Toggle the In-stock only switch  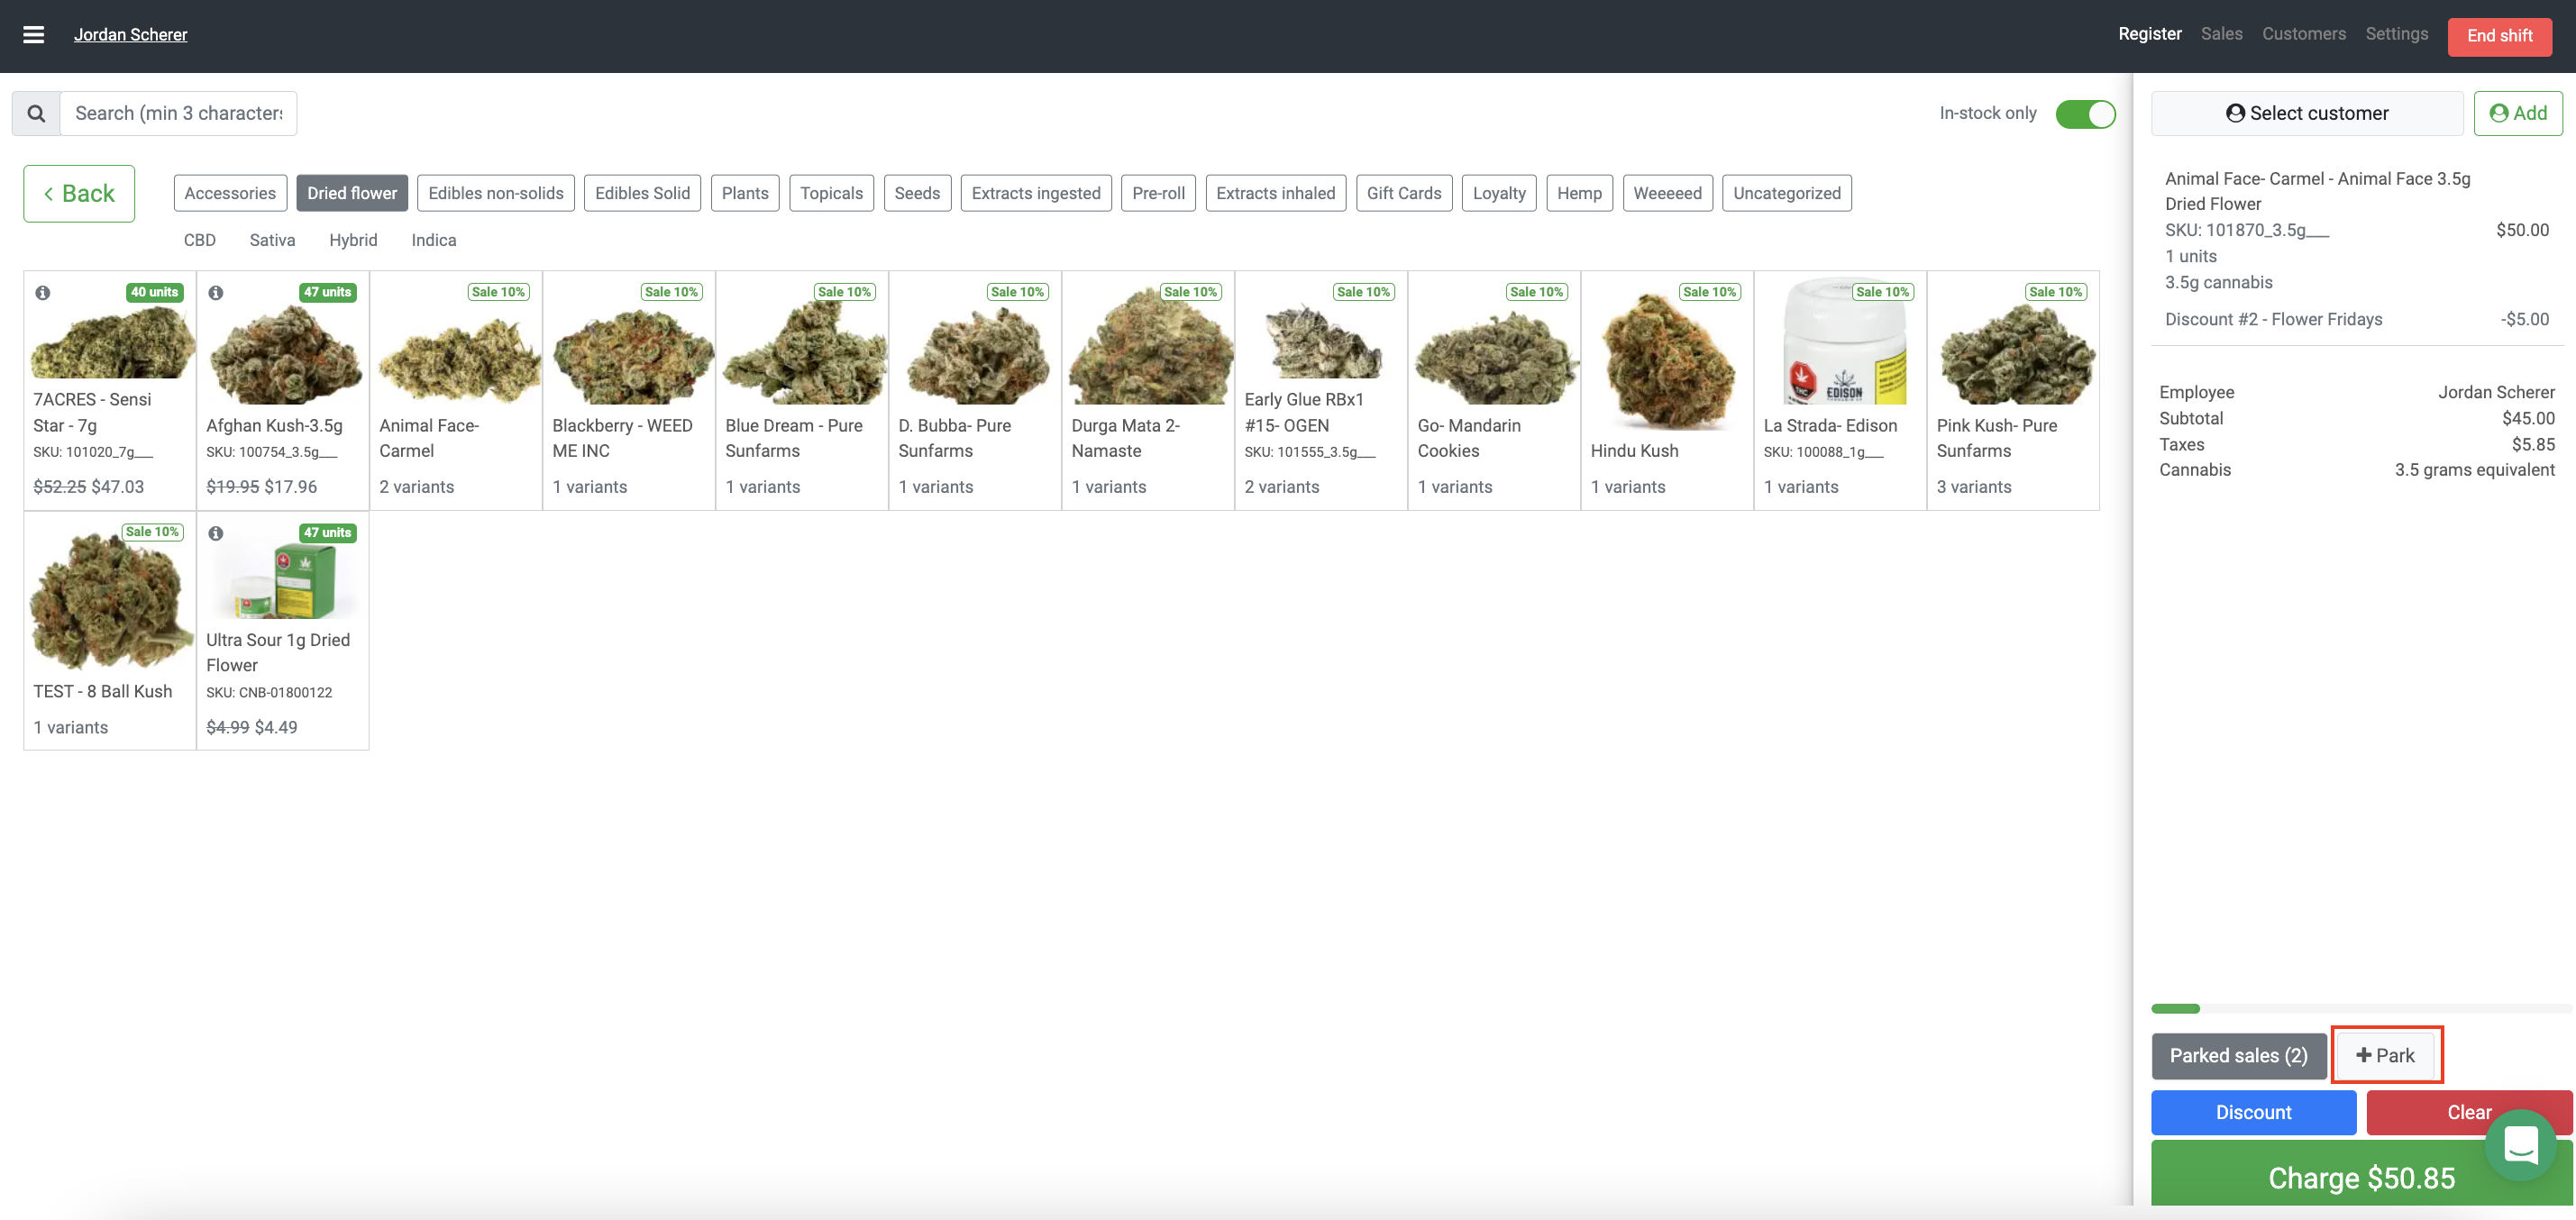click(2085, 114)
